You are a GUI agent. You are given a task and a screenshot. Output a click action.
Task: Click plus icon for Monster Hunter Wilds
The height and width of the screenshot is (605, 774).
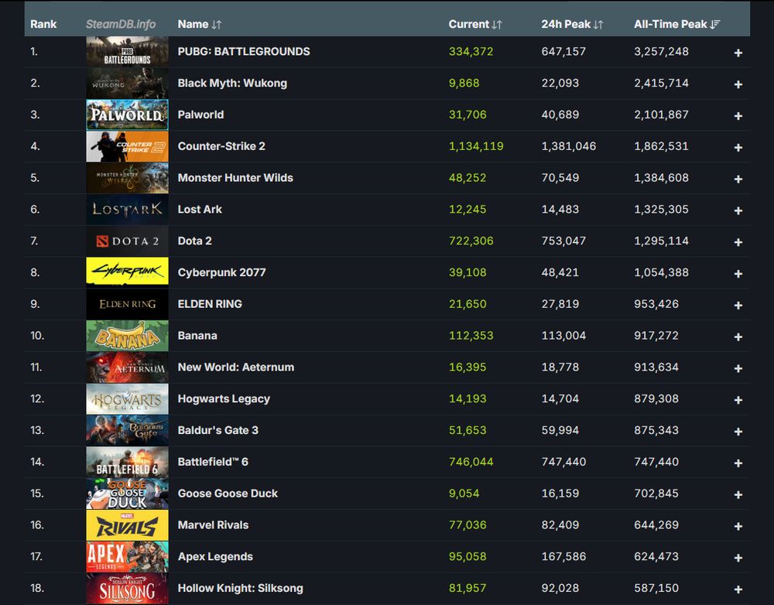738,179
